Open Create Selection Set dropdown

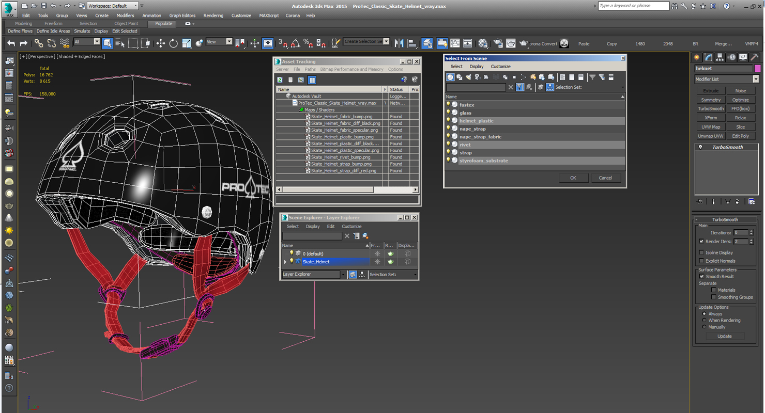[366, 42]
